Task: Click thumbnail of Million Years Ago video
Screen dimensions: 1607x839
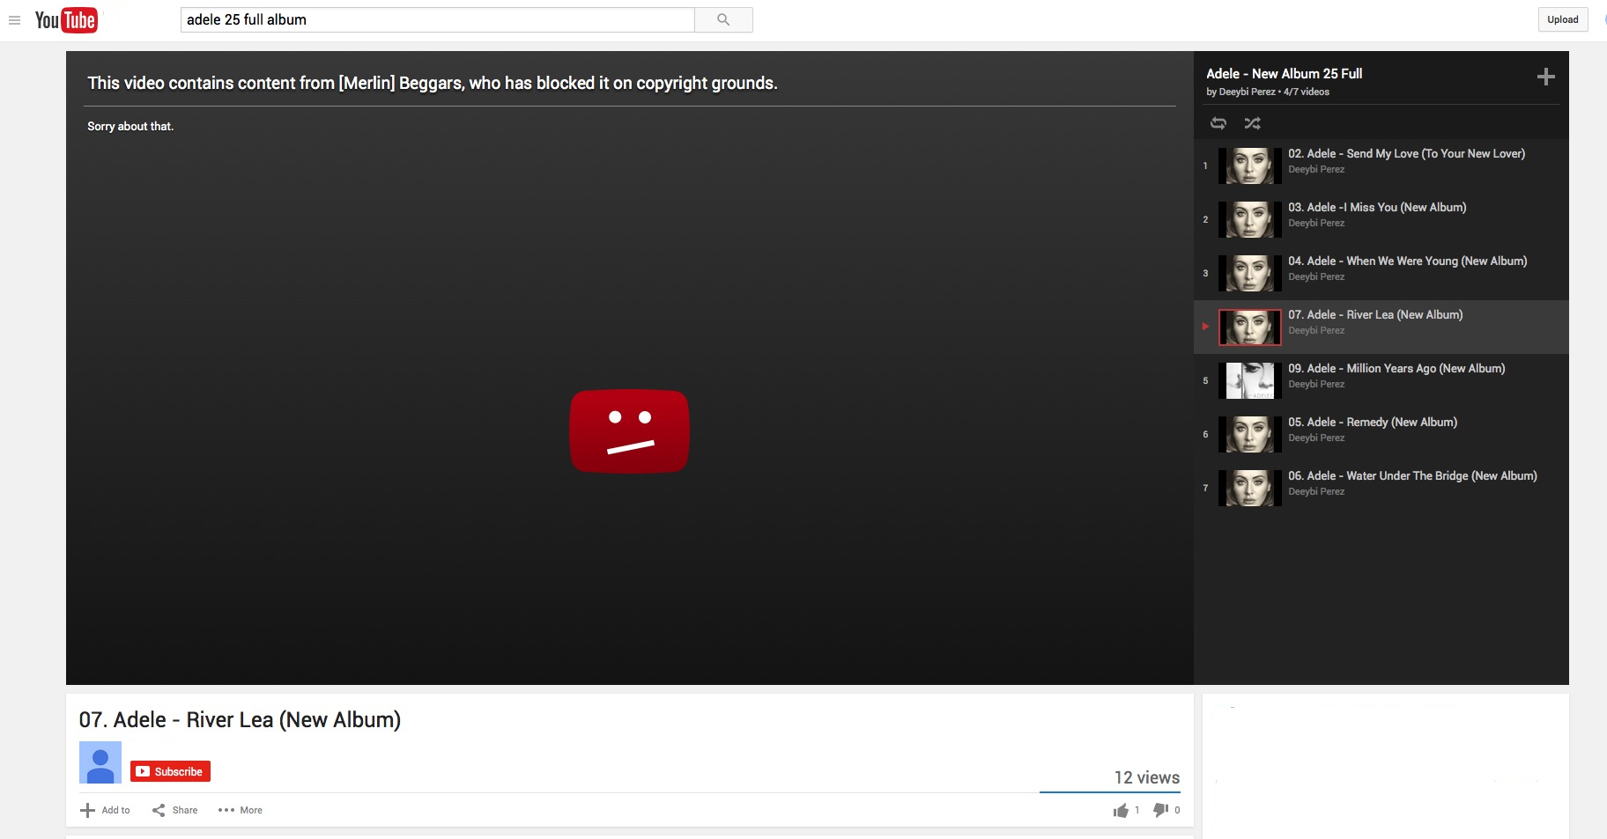Action: (x=1250, y=381)
